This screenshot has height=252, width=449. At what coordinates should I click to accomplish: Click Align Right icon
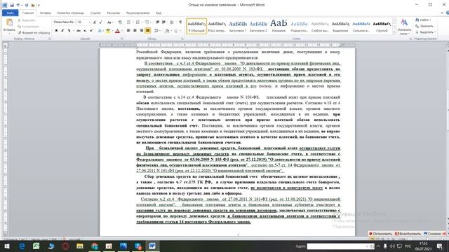pyautogui.click(x=141, y=31)
